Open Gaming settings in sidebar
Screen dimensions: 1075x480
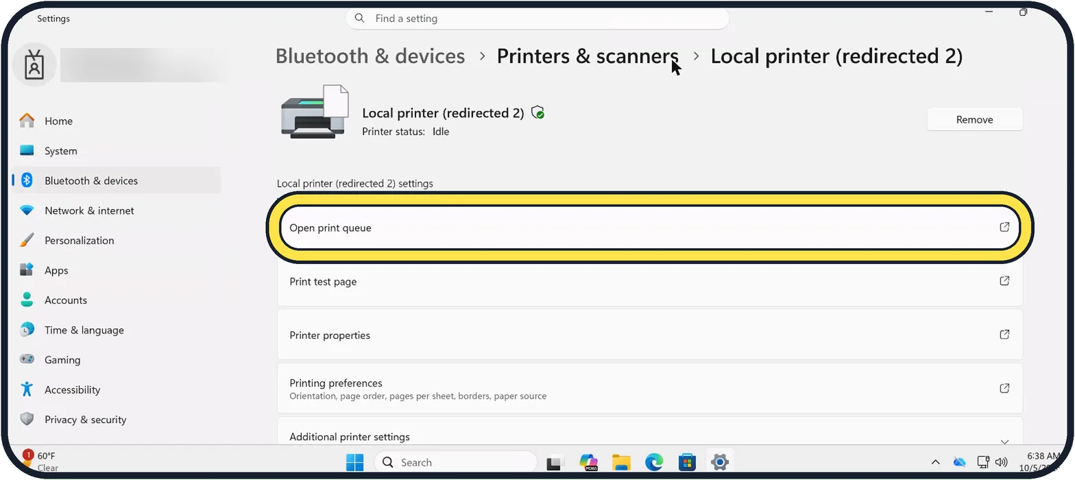(x=117, y=359)
